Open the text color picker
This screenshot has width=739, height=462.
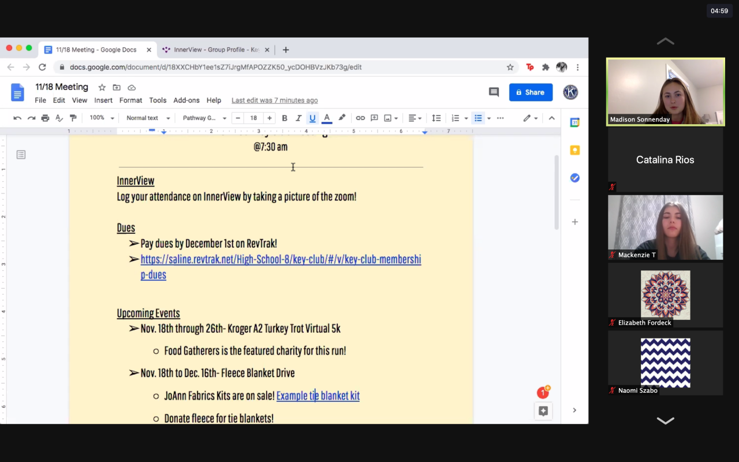[327, 118]
